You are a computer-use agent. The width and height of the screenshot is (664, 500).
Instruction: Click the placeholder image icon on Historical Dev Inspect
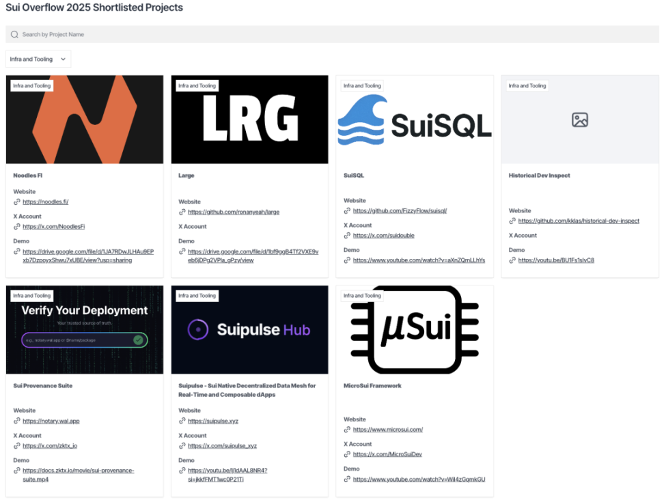pyautogui.click(x=580, y=120)
